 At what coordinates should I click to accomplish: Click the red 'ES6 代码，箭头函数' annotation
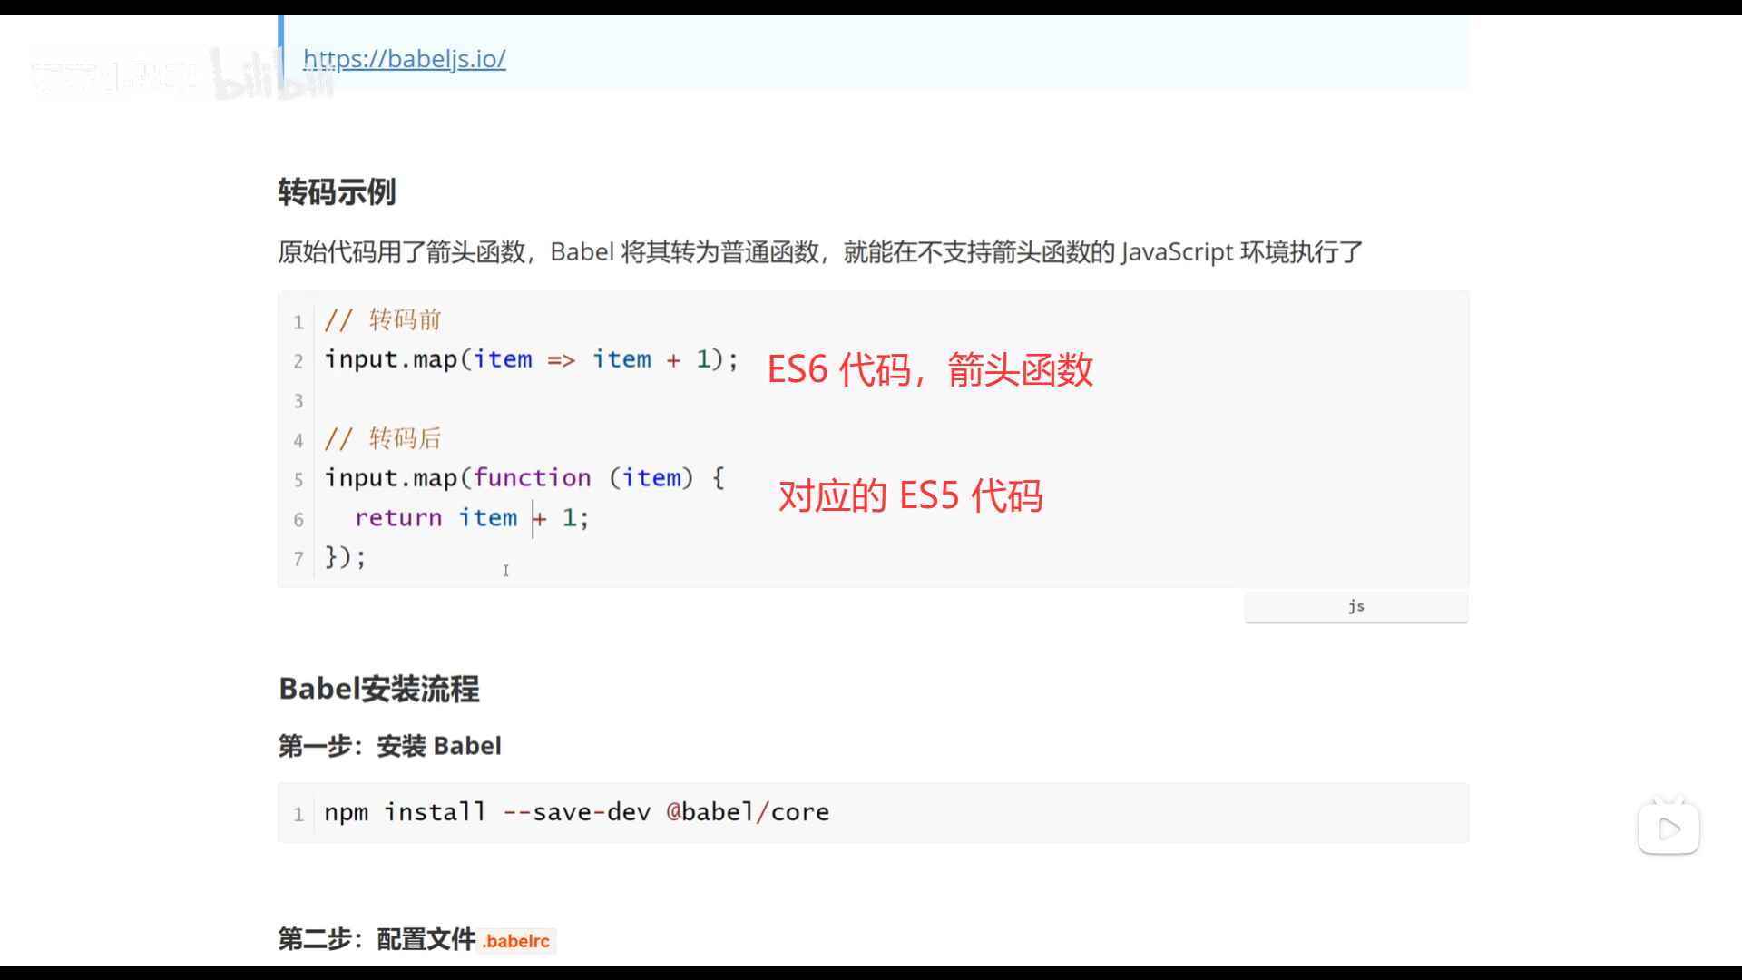(930, 369)
